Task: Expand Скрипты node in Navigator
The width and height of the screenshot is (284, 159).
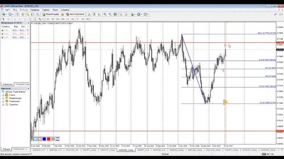Action: click(x=3, y=105)
